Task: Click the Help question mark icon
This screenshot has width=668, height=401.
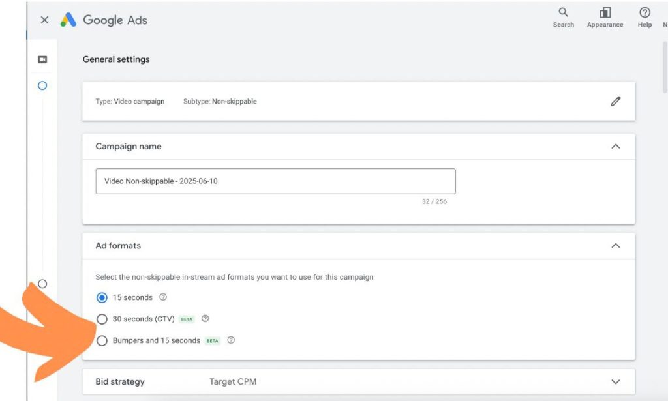Action: (645, 13)
